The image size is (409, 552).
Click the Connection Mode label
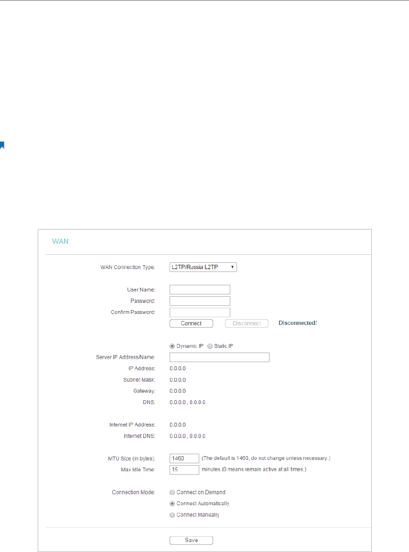pos(133,492)
